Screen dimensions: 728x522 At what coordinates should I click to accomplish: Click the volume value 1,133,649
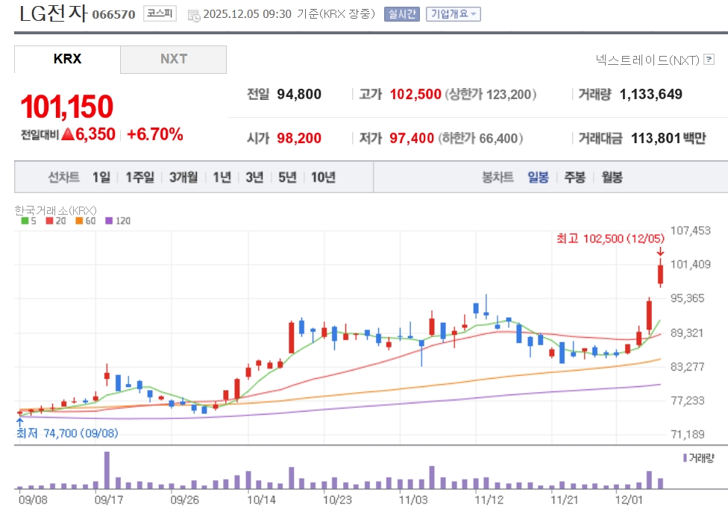pos(651,94)
